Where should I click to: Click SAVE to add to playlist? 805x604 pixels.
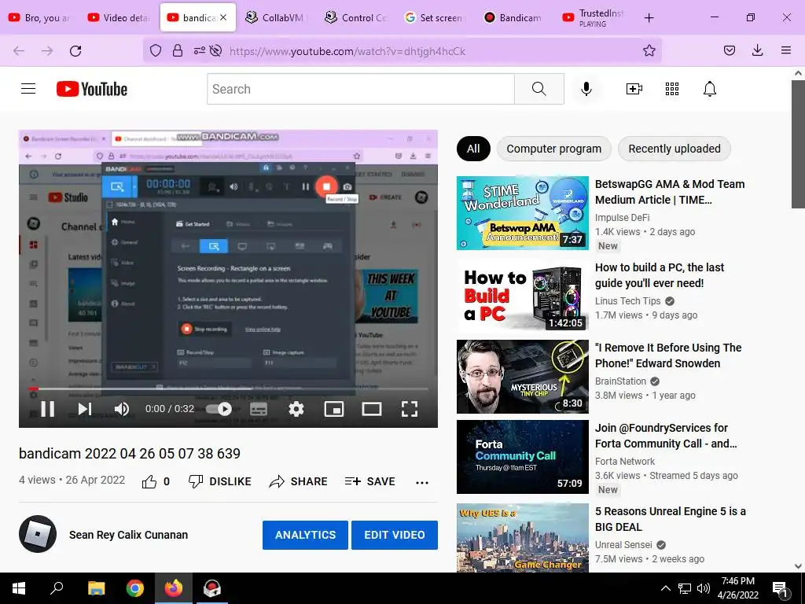[x=370, y=482]
